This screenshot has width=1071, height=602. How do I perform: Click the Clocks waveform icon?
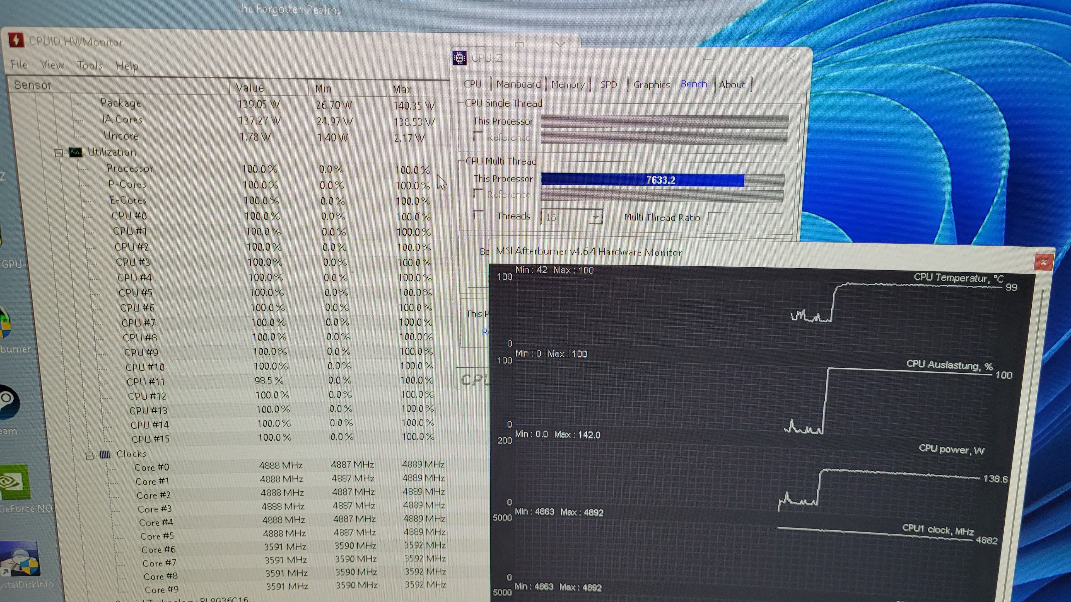tap(105, 455)
